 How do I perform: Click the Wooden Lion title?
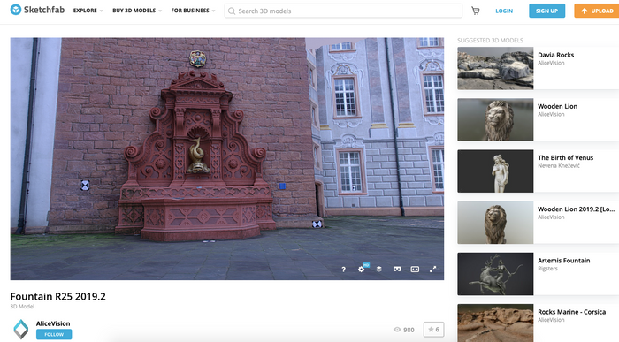click(x=557, y=106)
